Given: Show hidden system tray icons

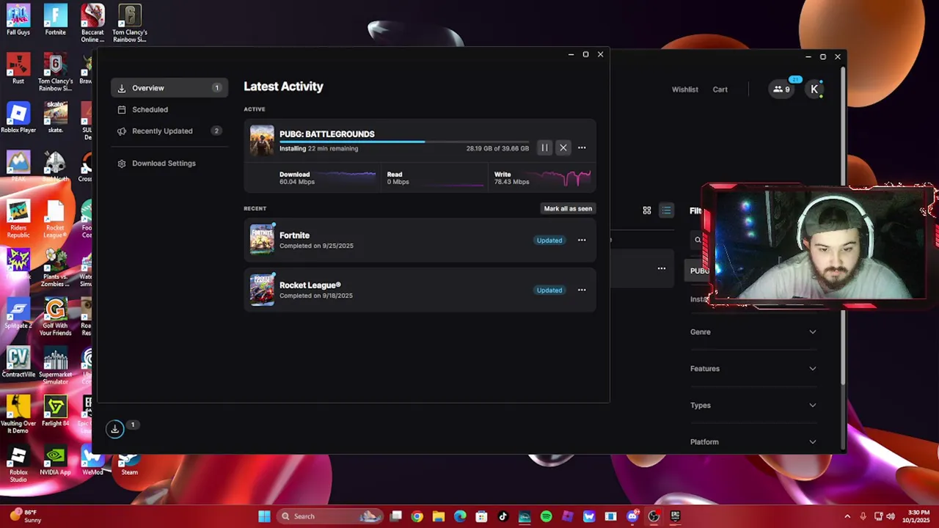Looking at the screenshot, I should coord(847,516).
